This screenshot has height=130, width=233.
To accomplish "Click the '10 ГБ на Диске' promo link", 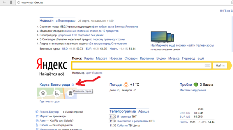I will [x=226, y=11].
